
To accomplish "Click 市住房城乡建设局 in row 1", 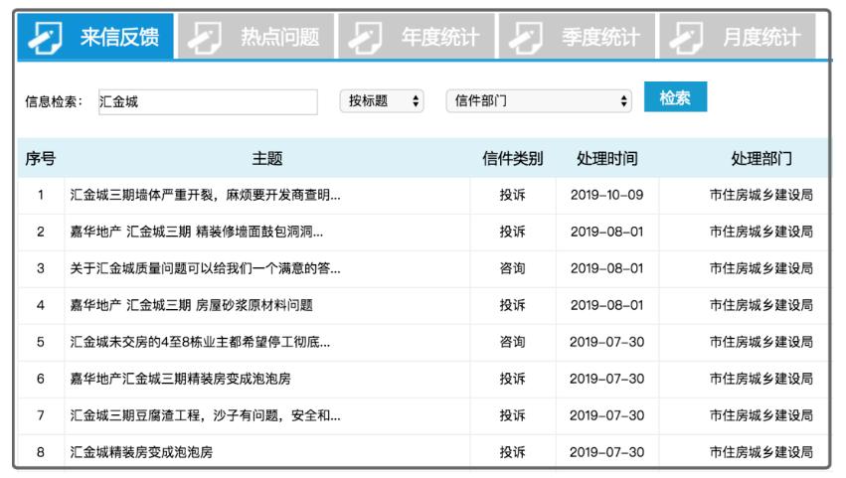I will coord(761,196).
